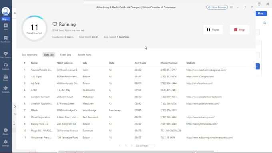
Task: Click the State column header
Action: [x=111, y=63]
